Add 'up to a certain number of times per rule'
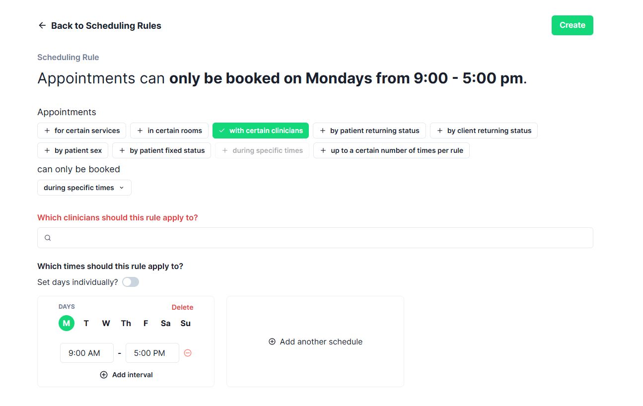 pos(391,150)
